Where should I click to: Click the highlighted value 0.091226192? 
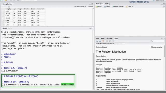click(x=68, y=84)
